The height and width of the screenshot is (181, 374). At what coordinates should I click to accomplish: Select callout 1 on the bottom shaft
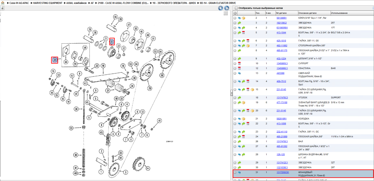[x=101, y=171]
